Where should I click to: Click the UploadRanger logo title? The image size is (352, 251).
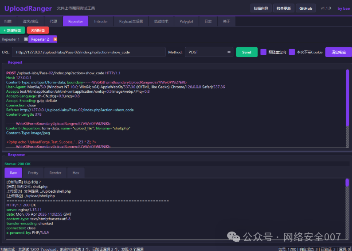(28, 8)
